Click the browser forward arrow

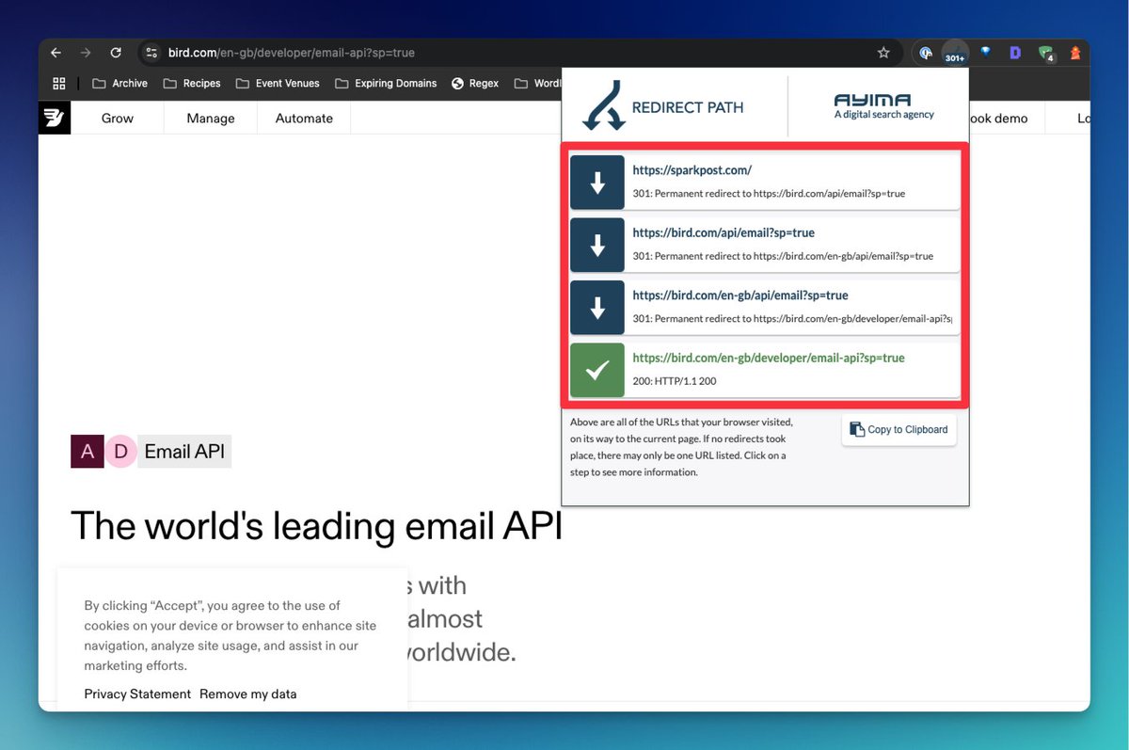pyautogui.click(x=86, y=54)
